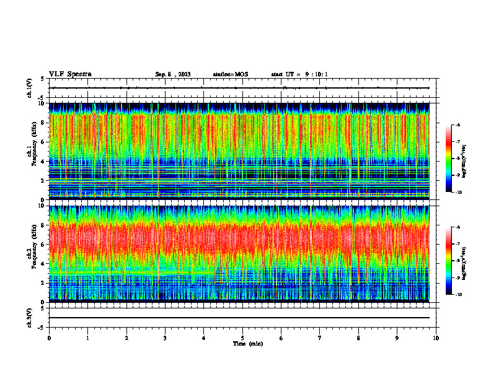Click the ch.1 spectrogram plot area
491x379 pixels.
tap(239, 151)
